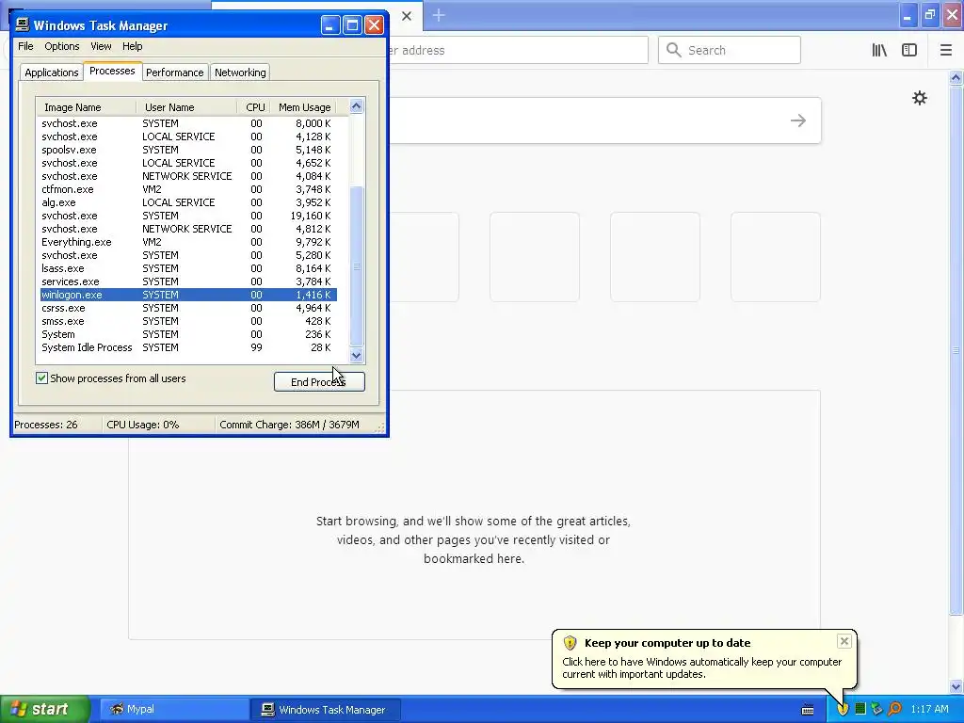Open the browser hamburger menu
The width and height of the screenshot is (964, 723).
coord(945,51)
